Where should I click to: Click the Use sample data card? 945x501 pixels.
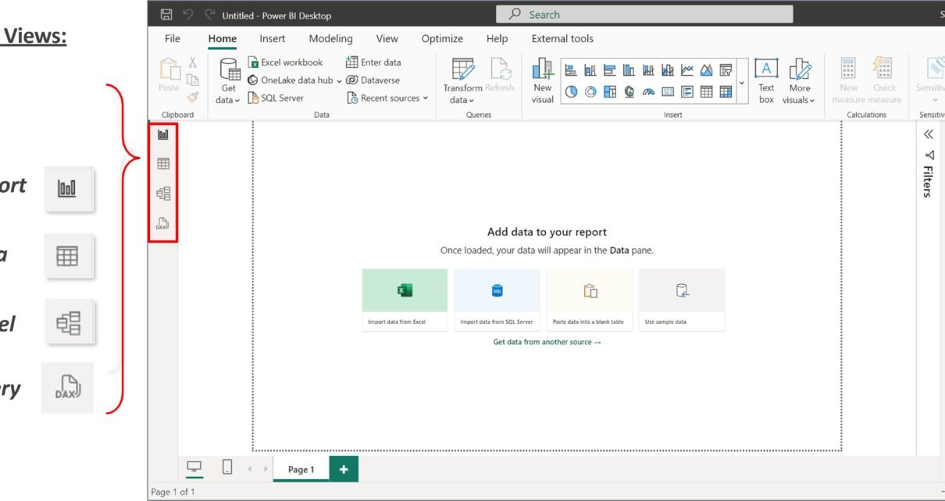(681, 300)
